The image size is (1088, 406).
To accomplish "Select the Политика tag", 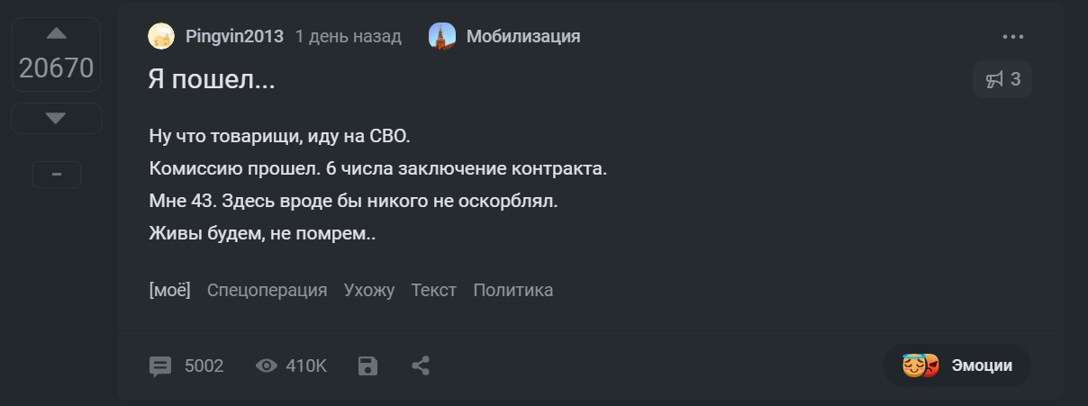I will pyautogui.click(x=513, y=290).
